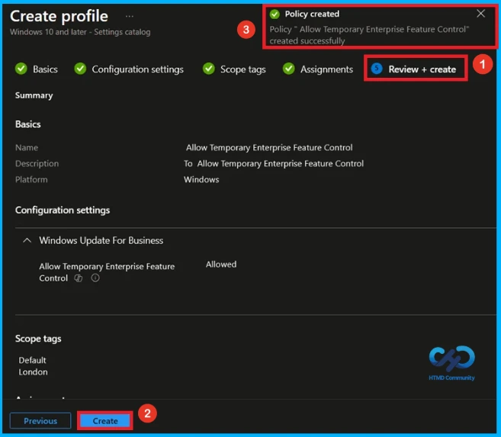Switch to the Scope tags step

pyautogui.click(x=234, y=69)
